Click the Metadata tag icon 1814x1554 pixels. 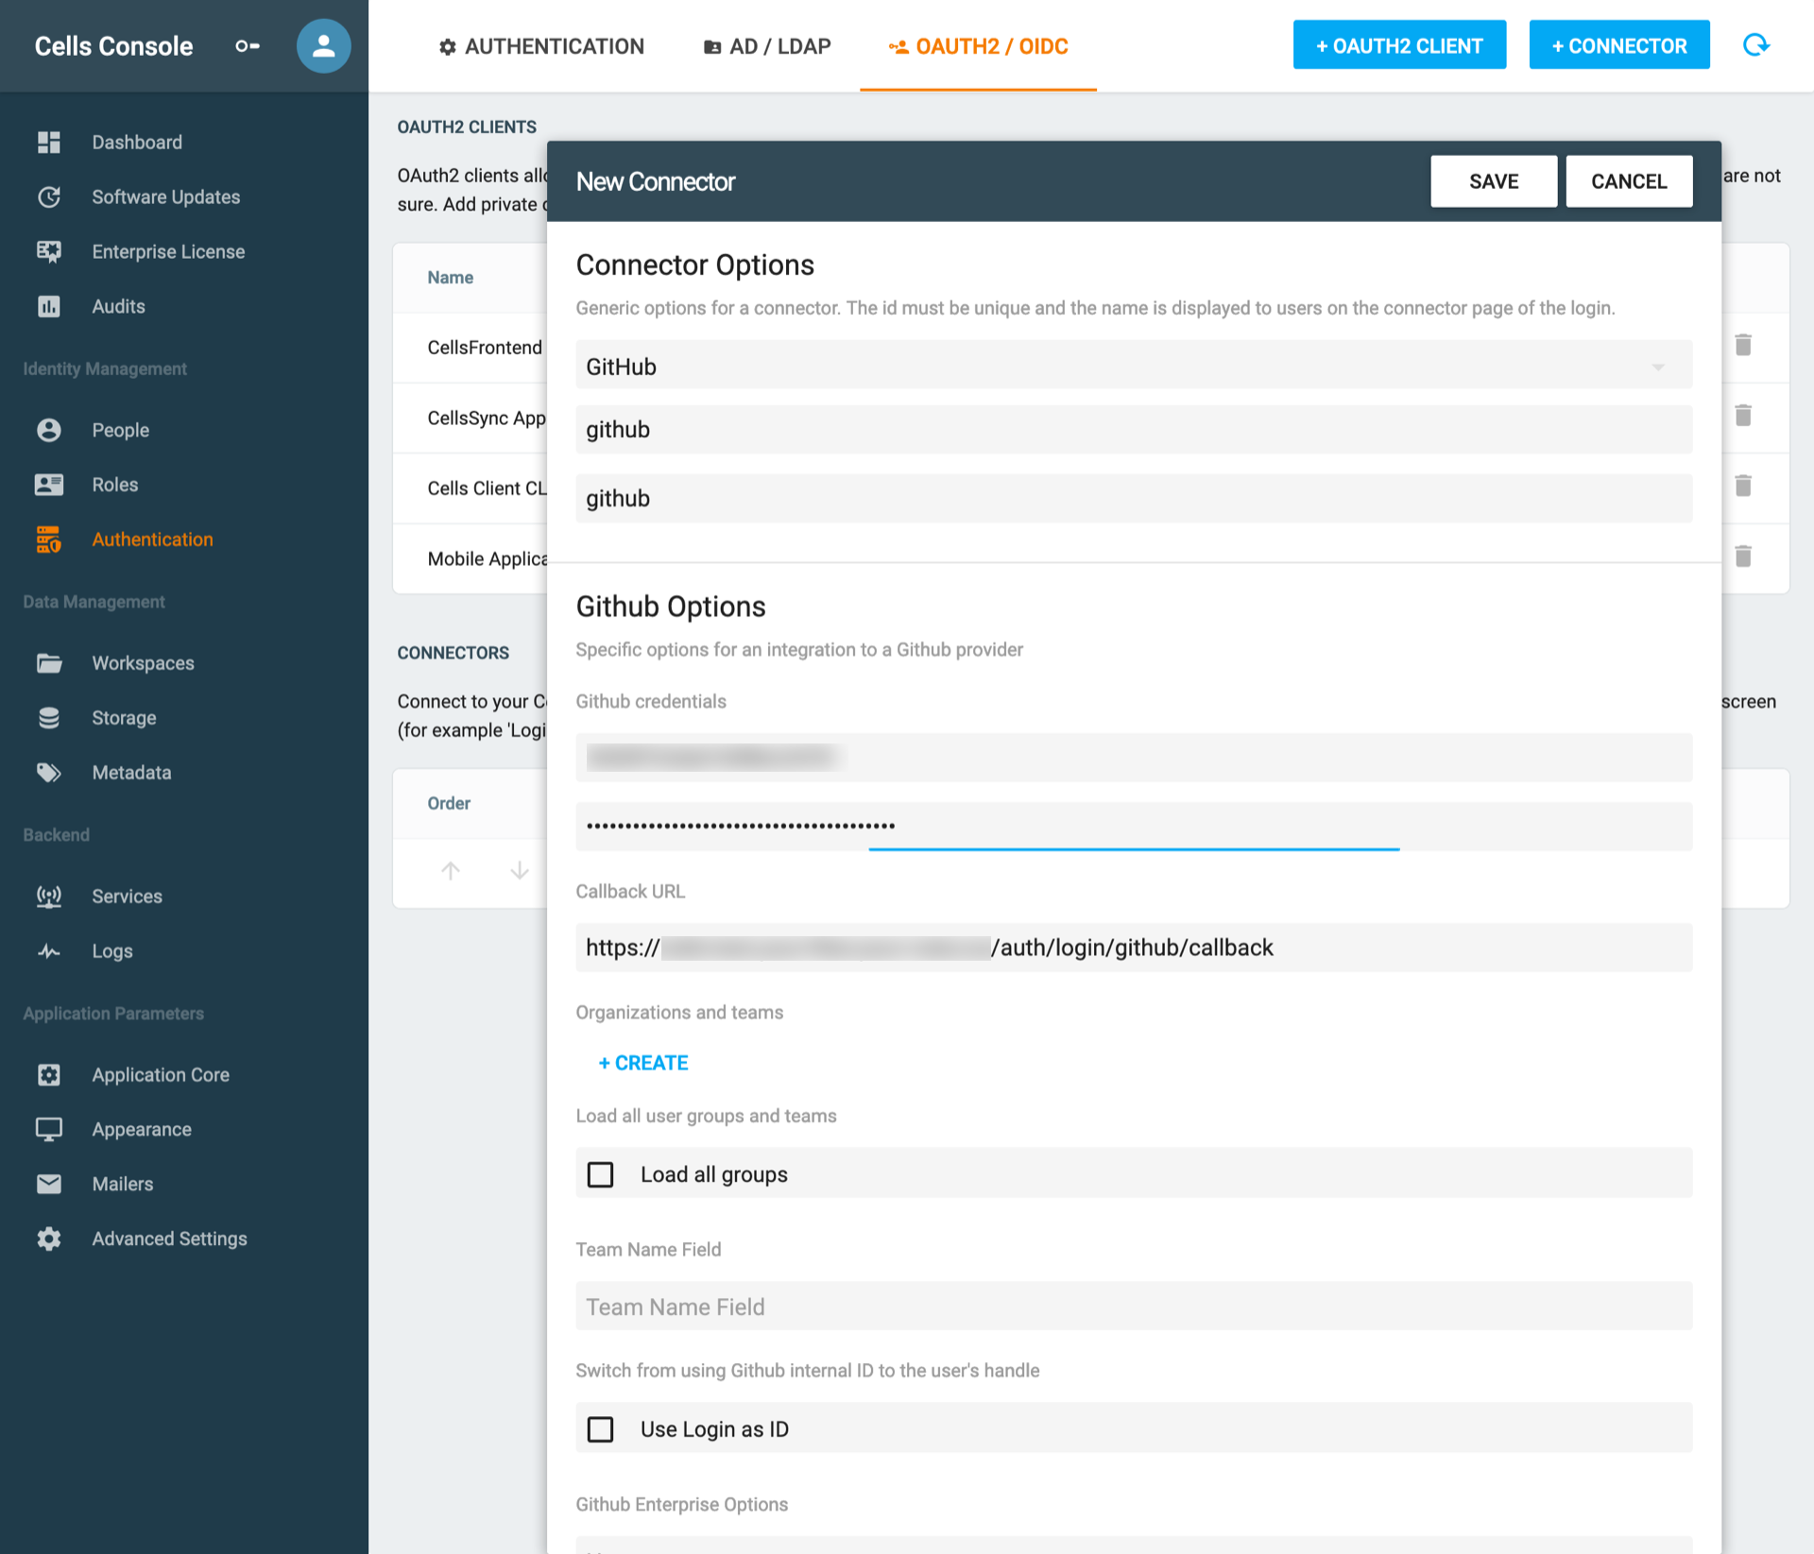tap(49, 774)
